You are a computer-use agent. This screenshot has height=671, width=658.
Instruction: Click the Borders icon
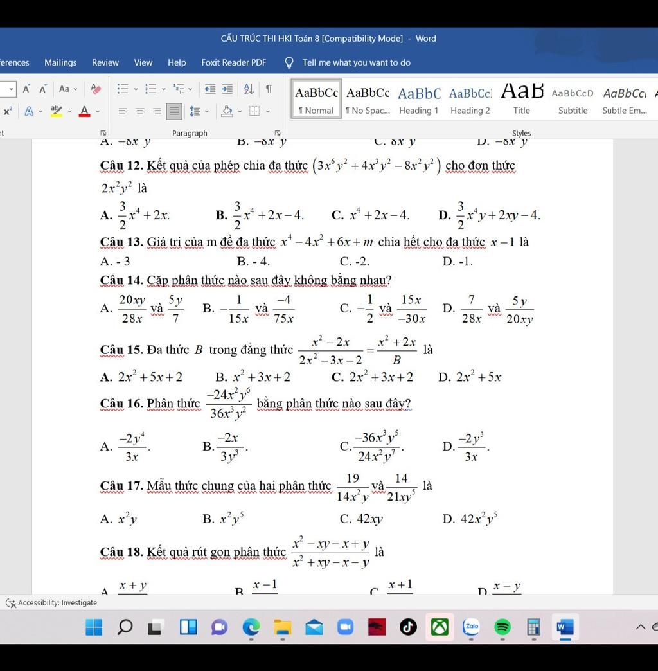(254, 111)
